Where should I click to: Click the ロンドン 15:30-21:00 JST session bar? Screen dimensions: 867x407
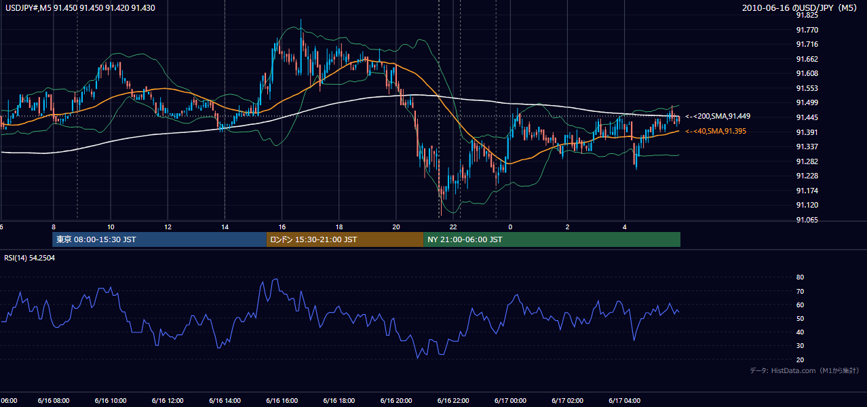(x=345, y=239)
